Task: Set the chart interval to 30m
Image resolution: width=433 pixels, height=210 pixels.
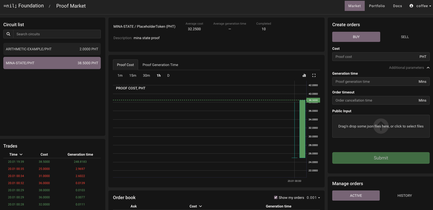Action: tap(146, 75)
